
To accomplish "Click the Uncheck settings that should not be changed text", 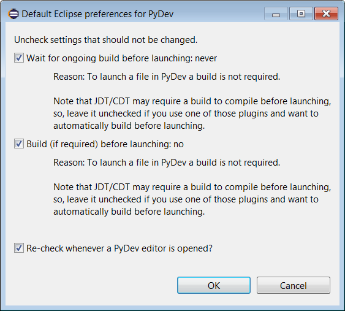I will point(106,40).
